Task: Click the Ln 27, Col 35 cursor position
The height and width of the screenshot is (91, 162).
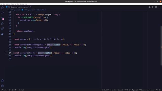Action: coord(109,90)
